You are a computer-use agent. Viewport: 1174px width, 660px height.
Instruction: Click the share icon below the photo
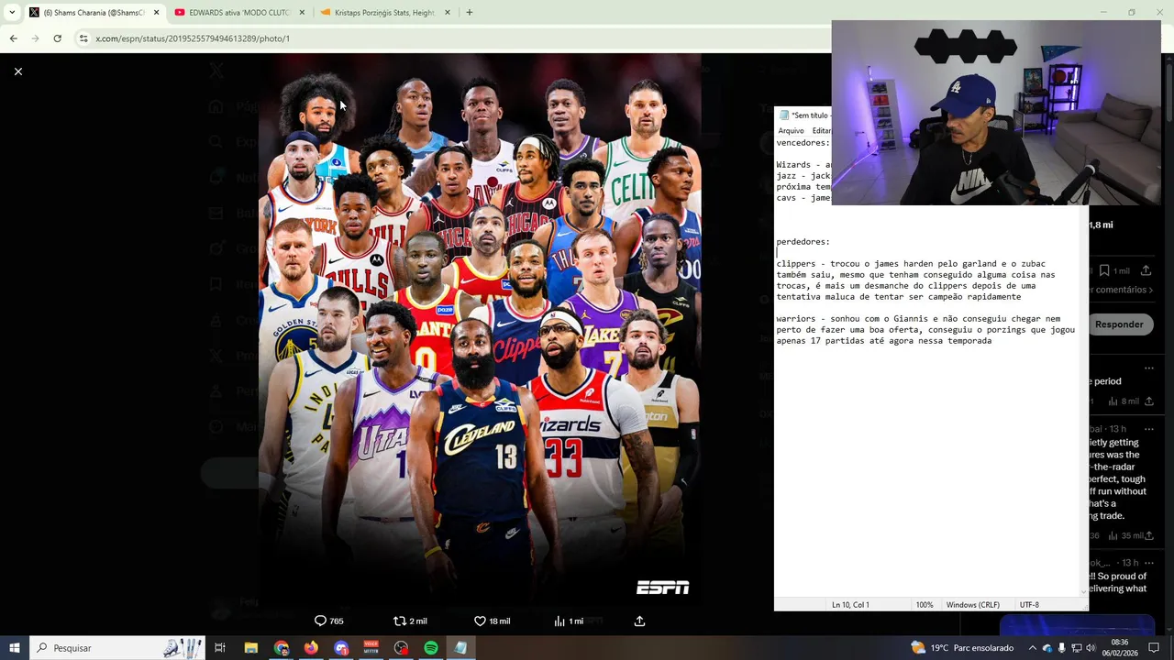click(639, 621)
